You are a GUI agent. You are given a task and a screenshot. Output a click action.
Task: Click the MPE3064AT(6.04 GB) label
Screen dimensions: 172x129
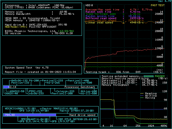coord(35,119)
